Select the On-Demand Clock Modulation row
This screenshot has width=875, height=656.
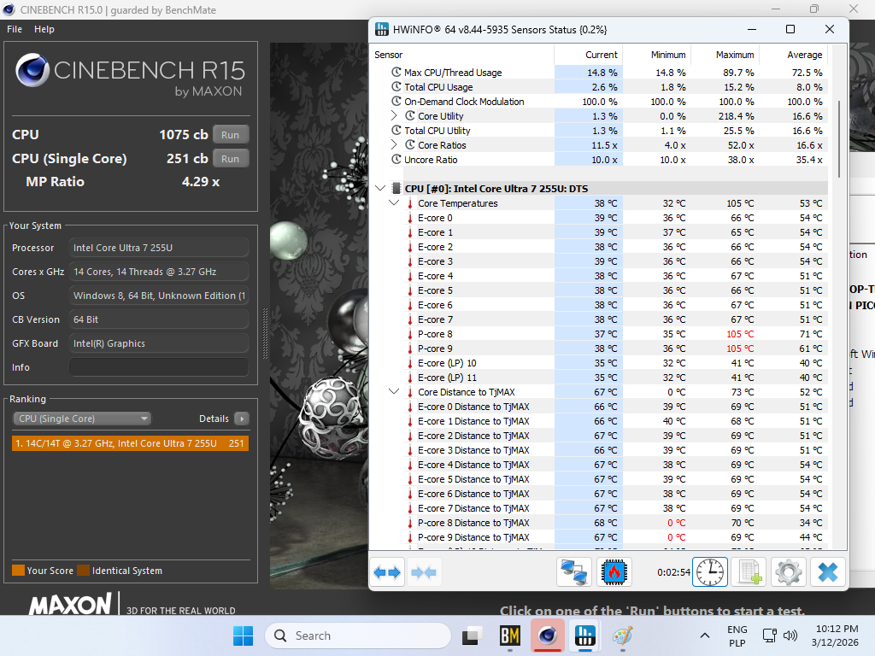pos(599,102)
